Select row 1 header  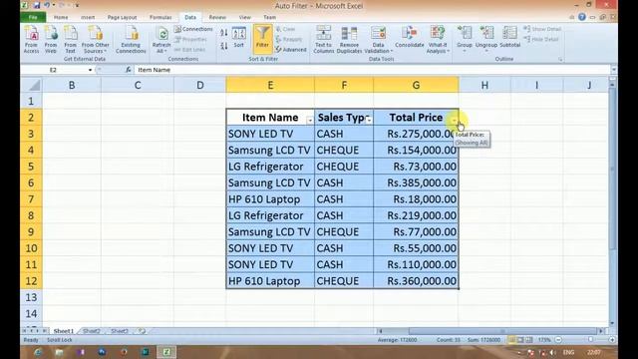[x=31, y=101]
